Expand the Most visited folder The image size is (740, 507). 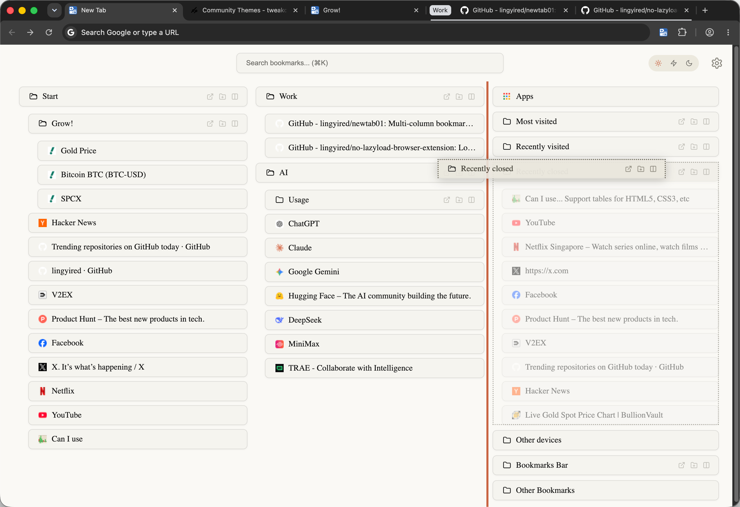(x=605, y=121)
